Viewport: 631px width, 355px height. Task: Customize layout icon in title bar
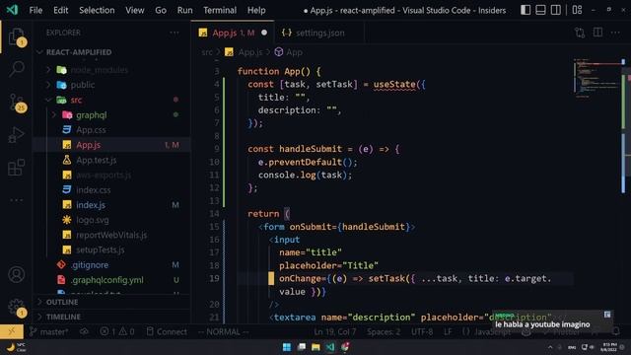click(x=577, y=10)
